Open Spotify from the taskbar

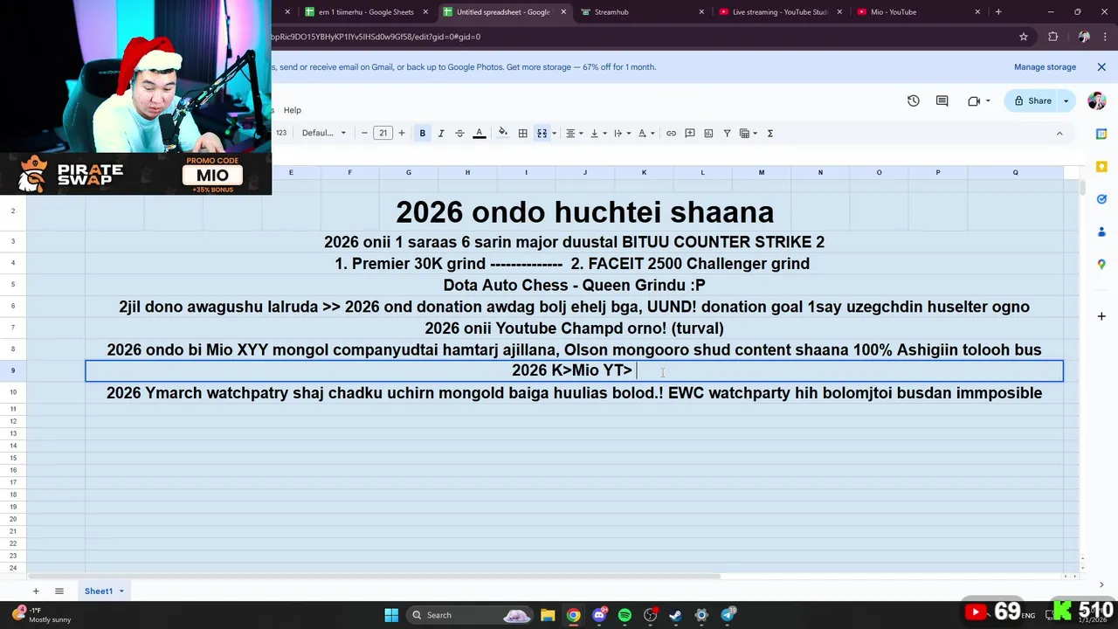(625, 615)
